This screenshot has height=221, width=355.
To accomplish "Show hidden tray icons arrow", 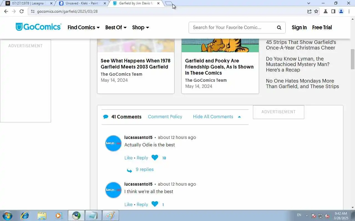I will [307, 216].
